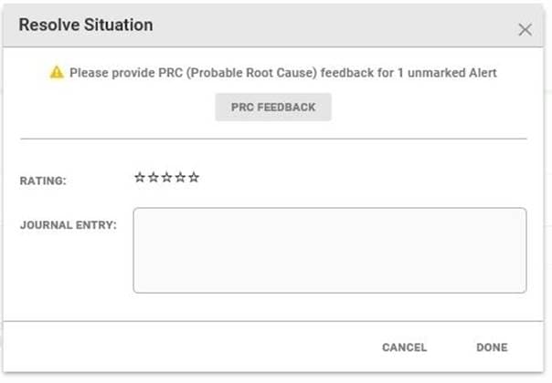Click the PRC feedback warning message
The width and height of the screenshot is (552, 383).
pyautogui.click(x=283, y=72)
